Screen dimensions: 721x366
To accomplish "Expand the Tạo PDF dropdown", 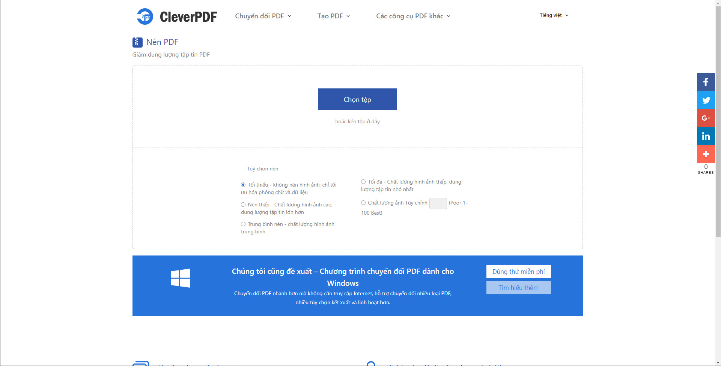I will [x=333, y=16].
